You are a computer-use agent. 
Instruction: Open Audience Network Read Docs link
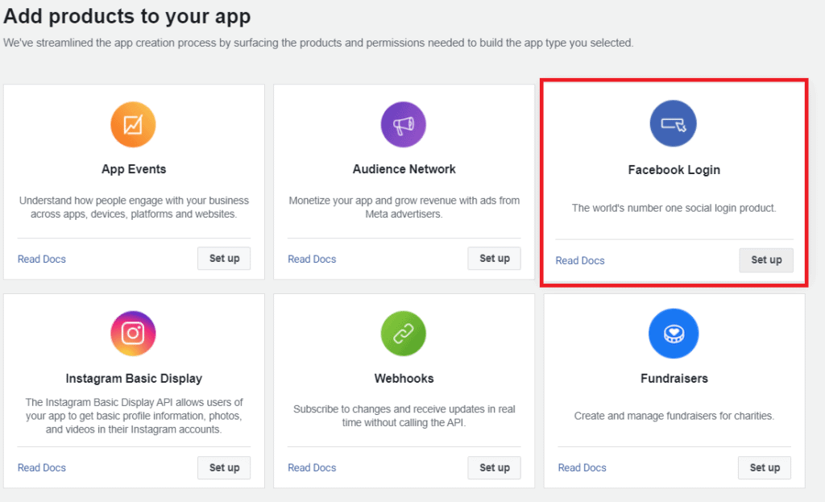tap(312, 259)
